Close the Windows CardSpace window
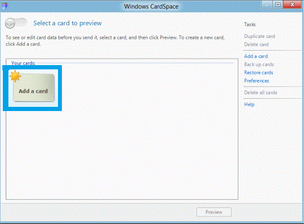Screen dimensions: 304x224 tap(292, 5)
